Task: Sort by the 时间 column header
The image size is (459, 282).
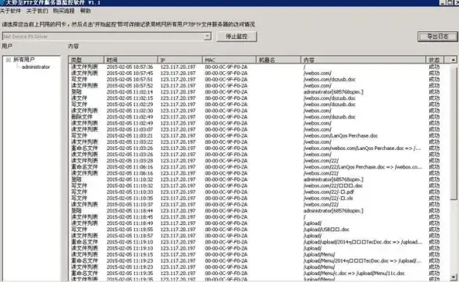Action: 130,59
